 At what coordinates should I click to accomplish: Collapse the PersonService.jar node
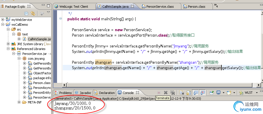tap(13, 53)
